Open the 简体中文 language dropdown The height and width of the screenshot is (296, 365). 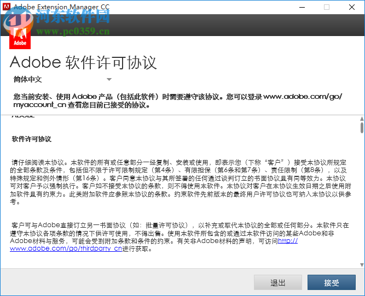point(62,79)
